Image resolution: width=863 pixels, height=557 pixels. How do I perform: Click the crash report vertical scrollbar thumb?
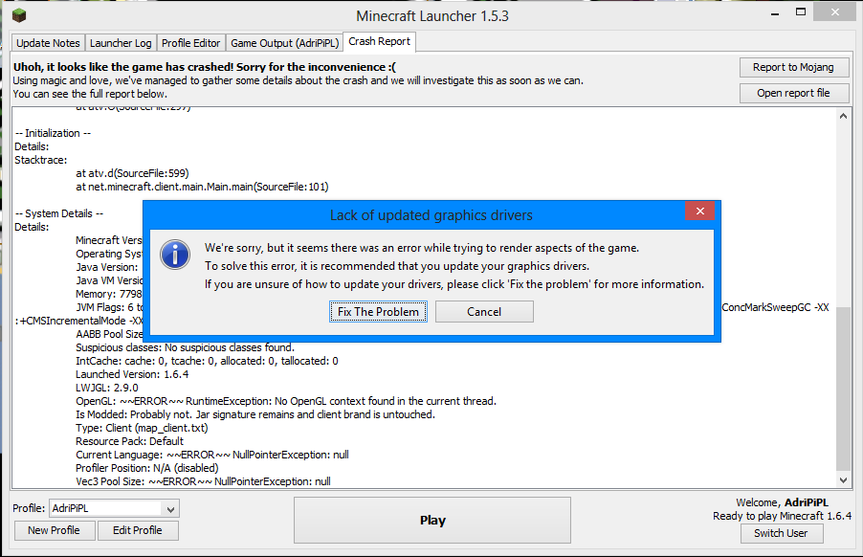point(843,389)
